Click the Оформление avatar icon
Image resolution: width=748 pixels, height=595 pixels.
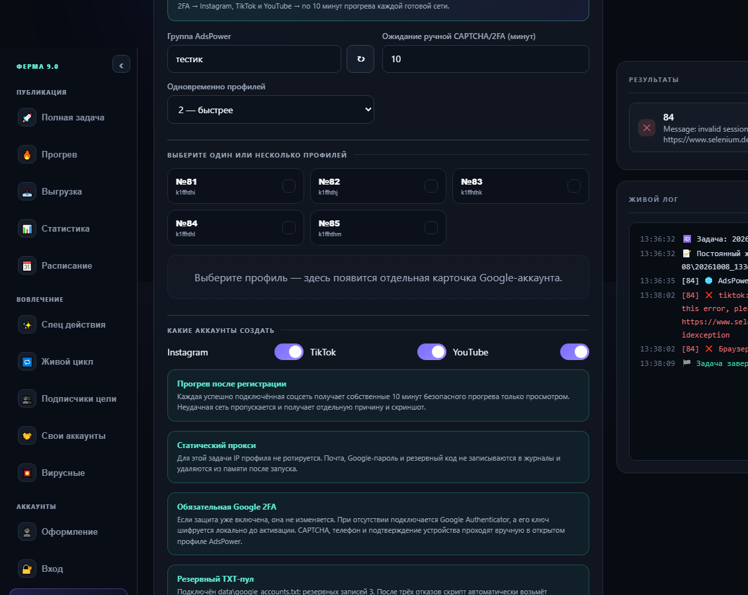(x=27, y=531)
